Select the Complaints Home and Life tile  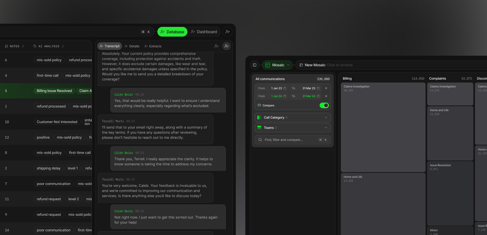pyautogui.click(x=450, y=133)
